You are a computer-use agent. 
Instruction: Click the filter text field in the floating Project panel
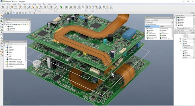(x=158, y=22)
